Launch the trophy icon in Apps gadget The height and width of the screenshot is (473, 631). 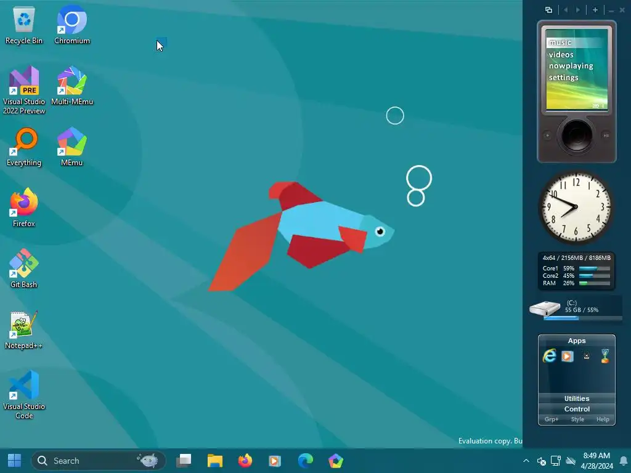point(605,356)
